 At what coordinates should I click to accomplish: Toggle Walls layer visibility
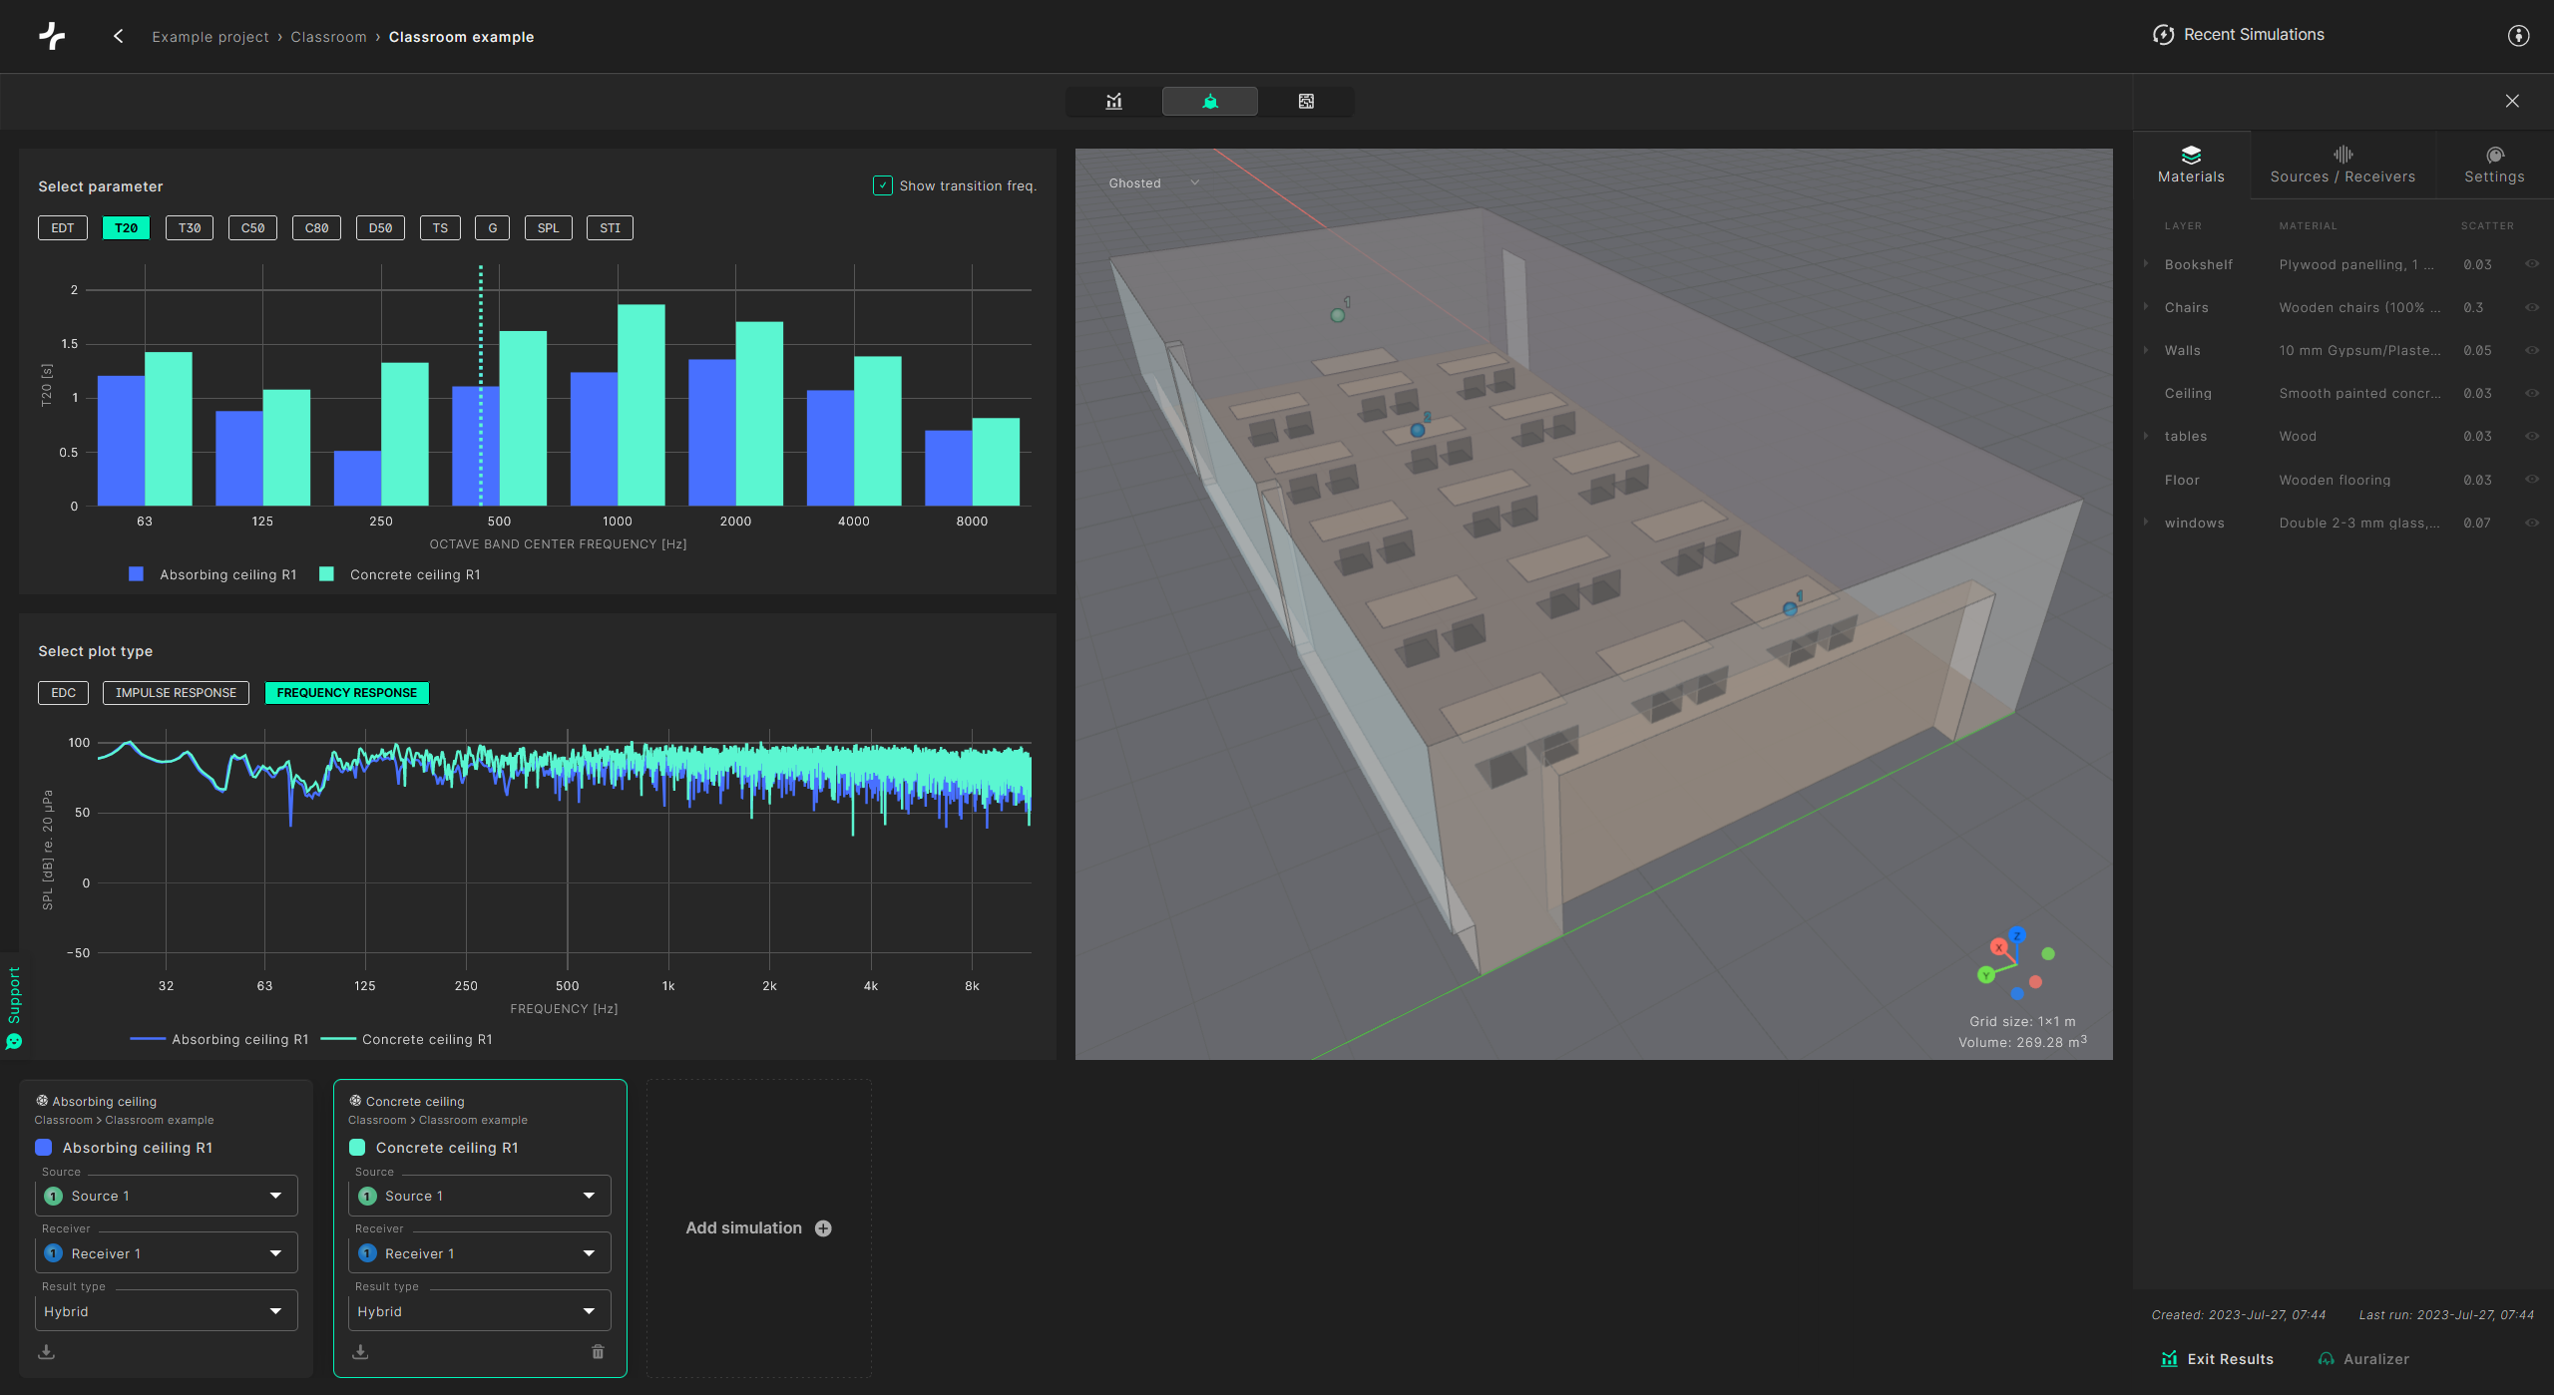(2532, 350)
